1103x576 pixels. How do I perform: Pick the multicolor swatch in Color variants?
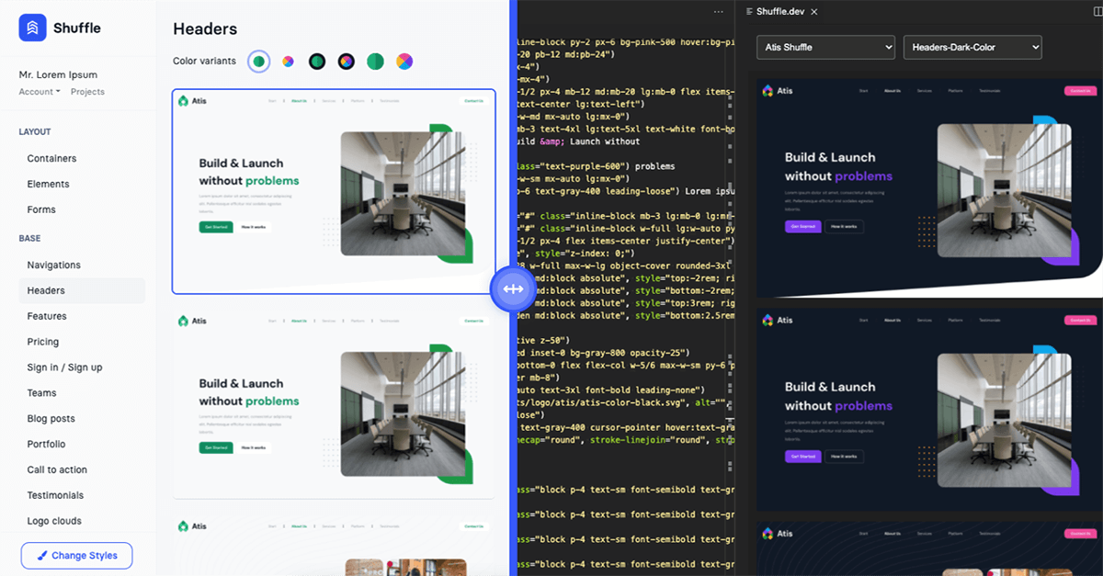click(404, 61)
